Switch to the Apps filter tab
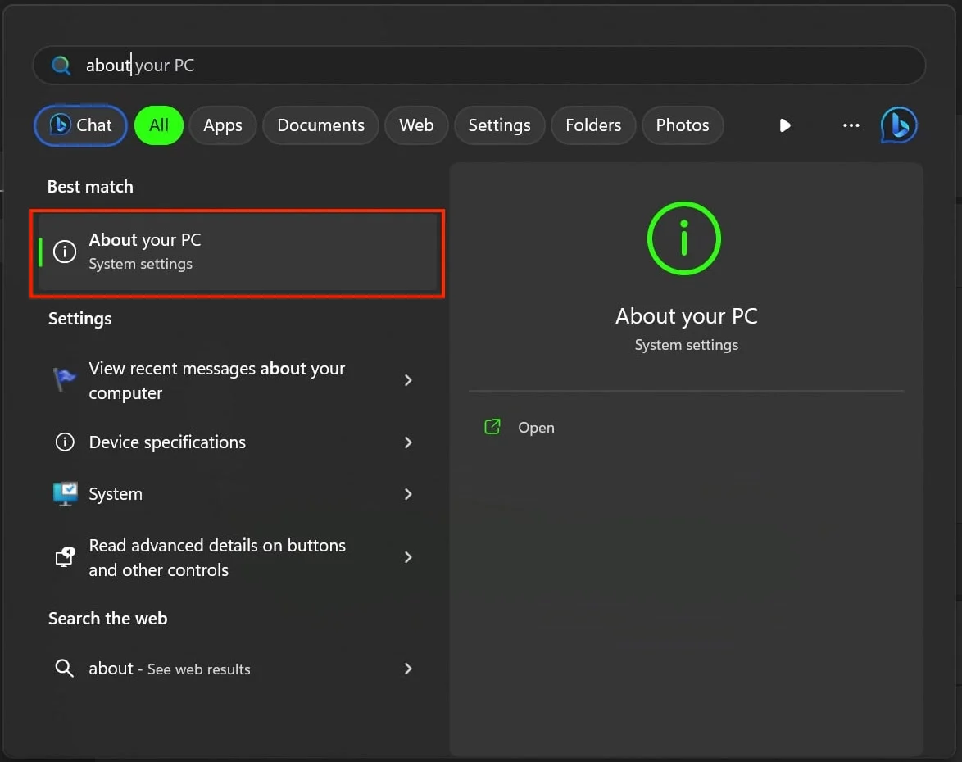Image resolution: width=962 pixels, height=762 pixels. [223, 125]
